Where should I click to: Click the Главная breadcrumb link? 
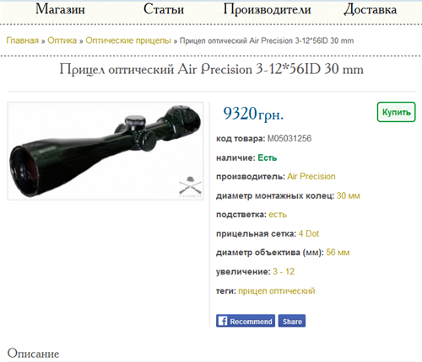click(23, 40)
